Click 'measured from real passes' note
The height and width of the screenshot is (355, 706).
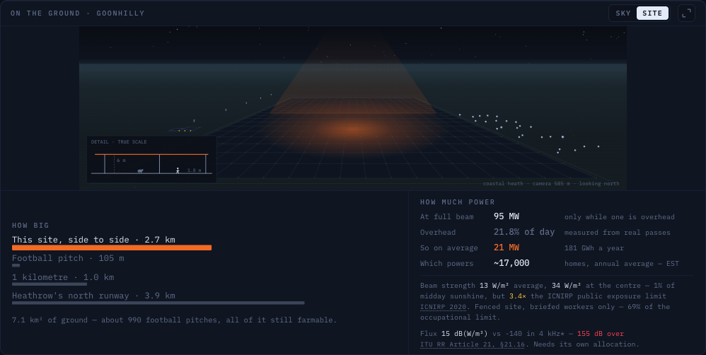click(x=618, y=233)
